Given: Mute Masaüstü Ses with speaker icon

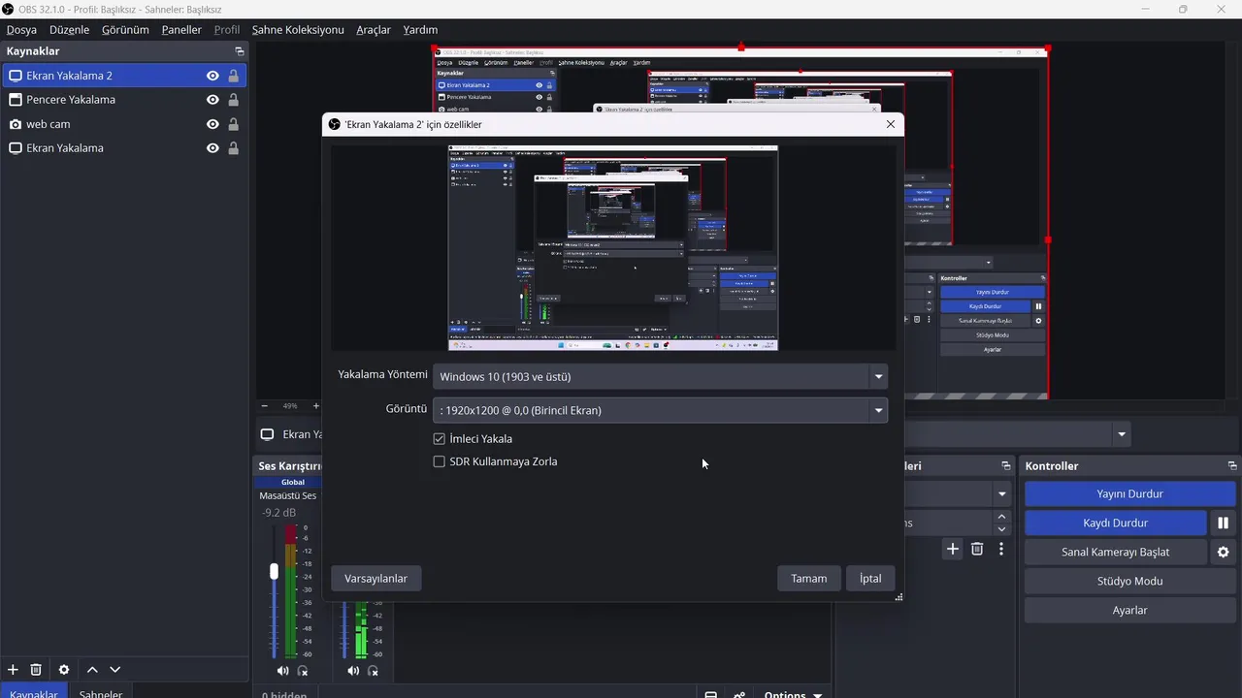Looking at the screenshot, I should pyautogui.click(x=282, y=671).
